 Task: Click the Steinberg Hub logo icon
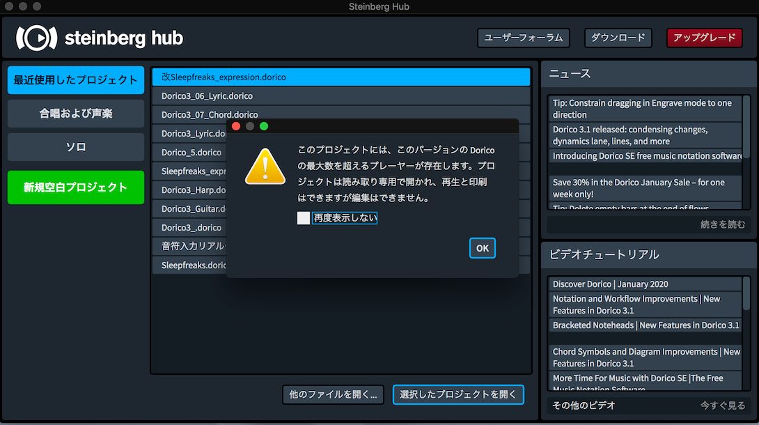(36, 38)
